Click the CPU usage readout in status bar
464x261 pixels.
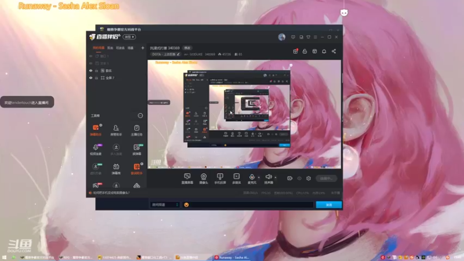pyautogui.click(x=302, y=193)
